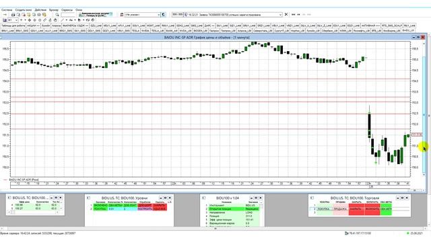
Task: Select the Инструмент row in BIDU100 panel
Action: pos(234,205)
